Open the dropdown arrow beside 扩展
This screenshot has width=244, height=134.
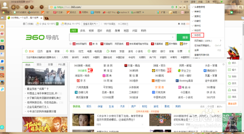167,12
